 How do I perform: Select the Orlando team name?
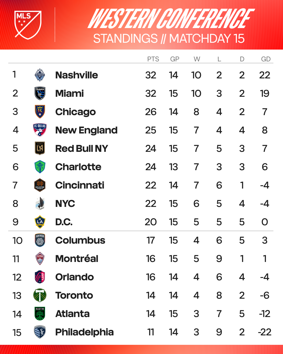75,277
